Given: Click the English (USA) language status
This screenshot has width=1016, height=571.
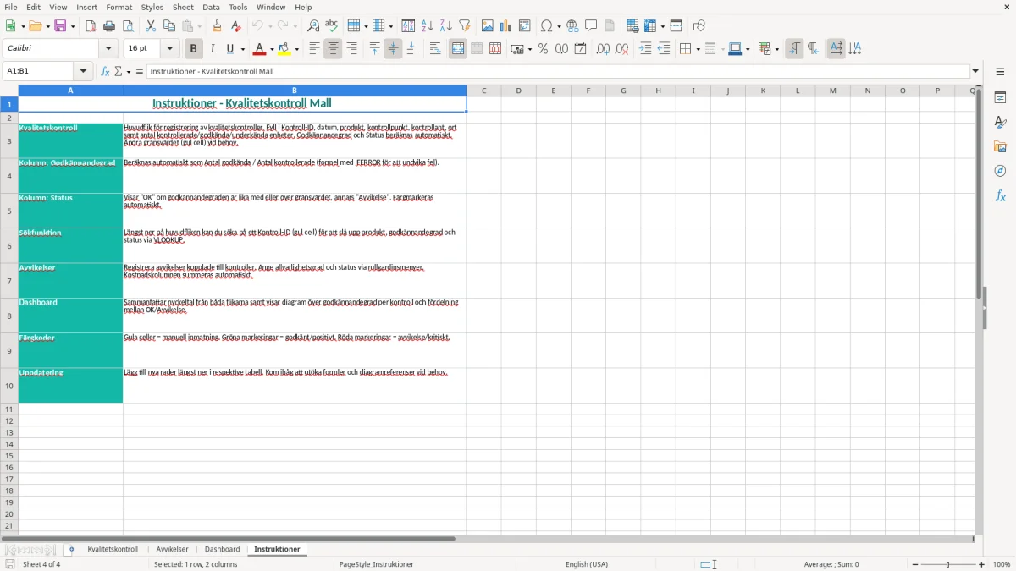Looking at the screenshot, I should tap(587, 564).
